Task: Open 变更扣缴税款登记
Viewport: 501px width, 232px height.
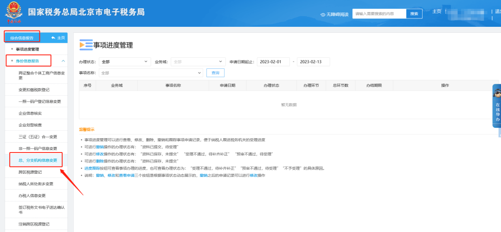Action: pyautogui.click(x=34, y=90)
